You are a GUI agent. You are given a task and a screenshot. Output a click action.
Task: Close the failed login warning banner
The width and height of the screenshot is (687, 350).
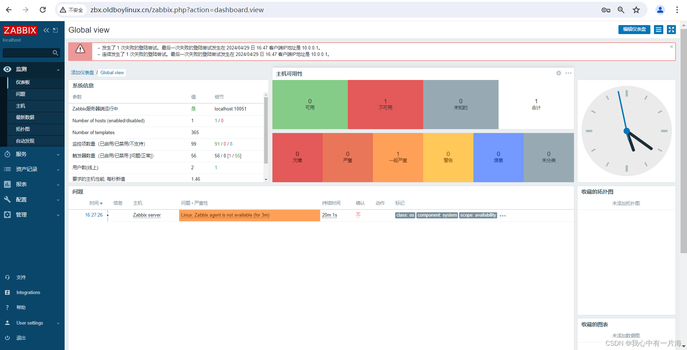tap(671, 47)
